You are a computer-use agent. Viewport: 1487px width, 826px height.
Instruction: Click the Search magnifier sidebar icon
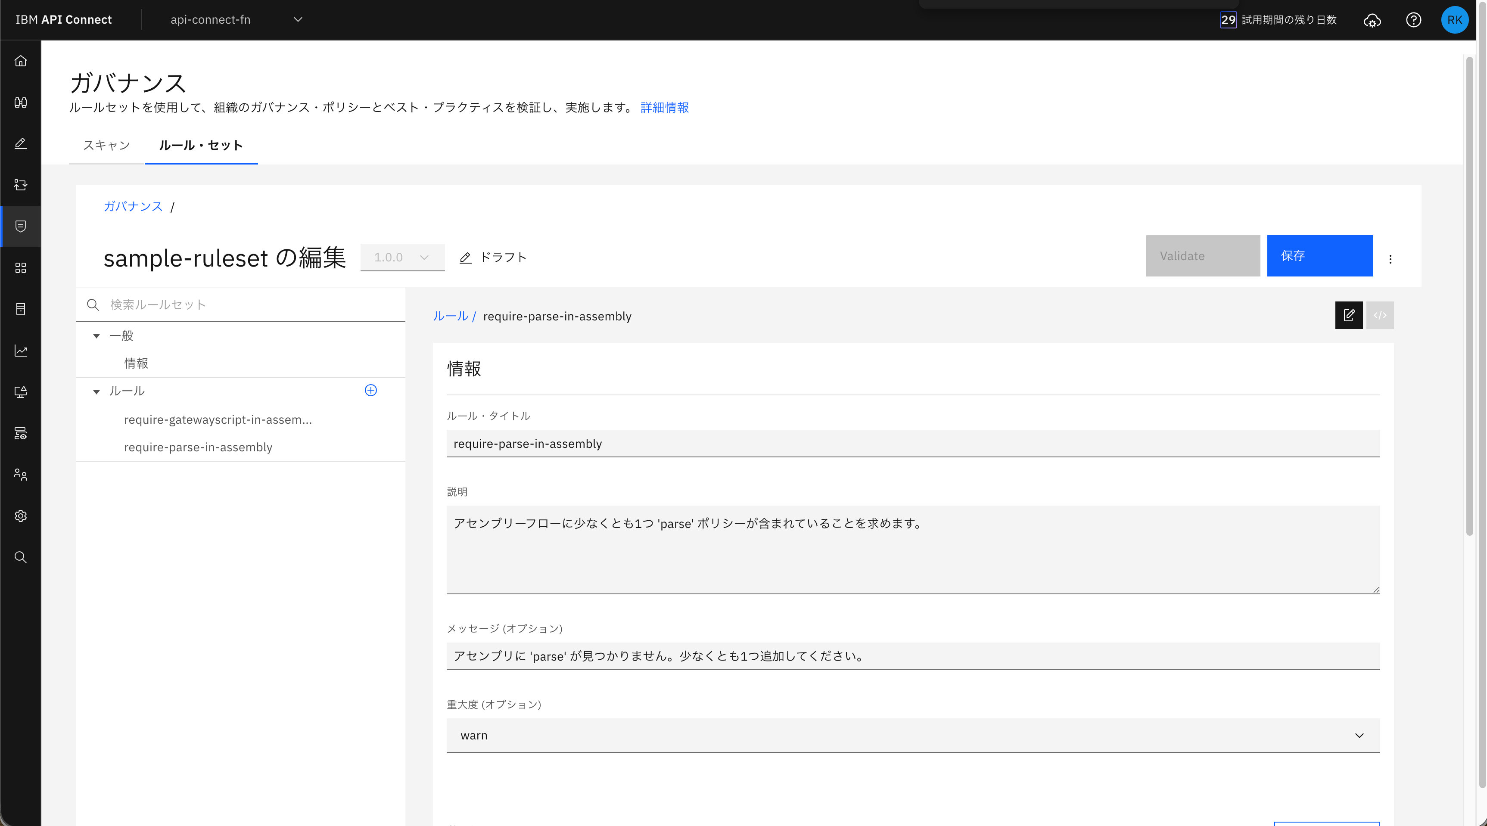21,557
